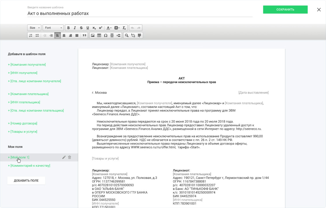Screen dimensions: 326x208
Task: Open the Find magnifier tool
Action: (x=126, y=36)
